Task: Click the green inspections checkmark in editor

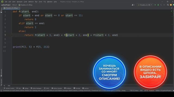Action: coord(172,11)
